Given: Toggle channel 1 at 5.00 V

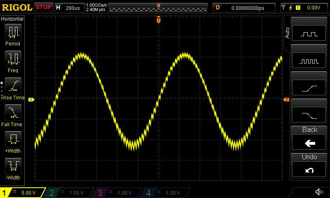Looking at the screenshot, I should (23, 193).
